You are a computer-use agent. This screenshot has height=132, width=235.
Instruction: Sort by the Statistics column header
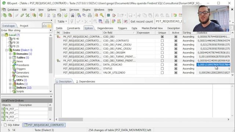[x=213, y=33]
